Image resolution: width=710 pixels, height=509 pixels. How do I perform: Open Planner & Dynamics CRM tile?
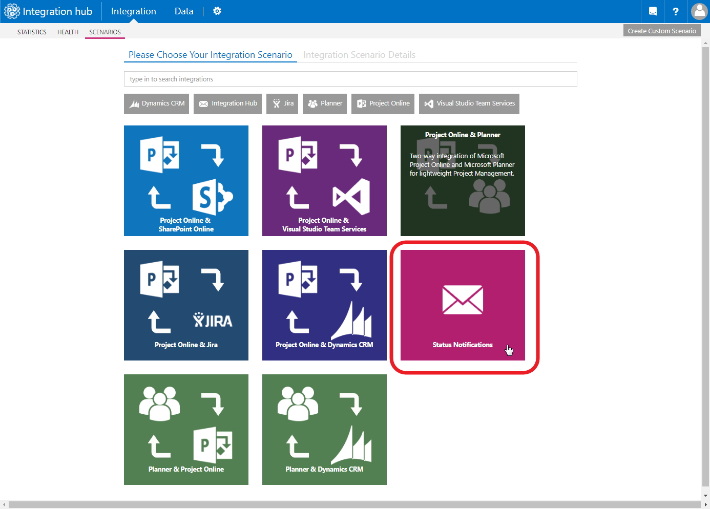tap(324, 430)
